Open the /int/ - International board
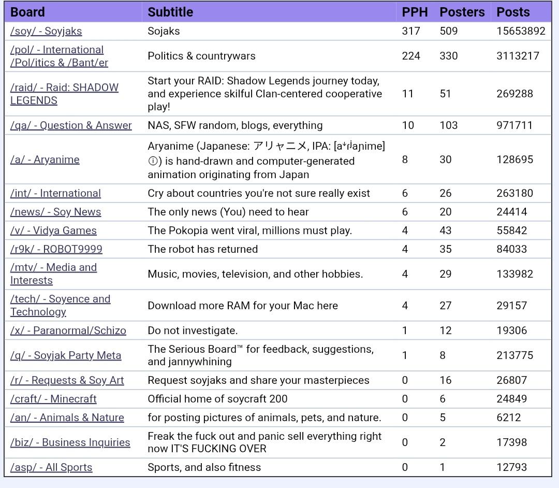 pos(55,193)
